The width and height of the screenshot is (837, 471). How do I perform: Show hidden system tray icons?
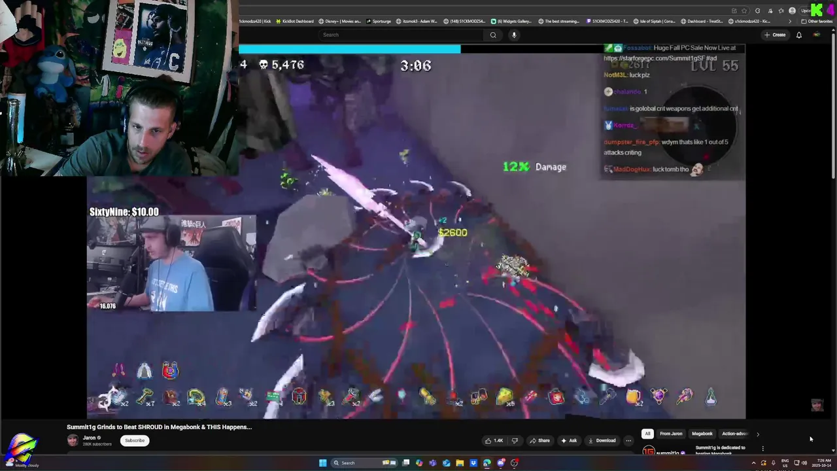tap(753, 463)
